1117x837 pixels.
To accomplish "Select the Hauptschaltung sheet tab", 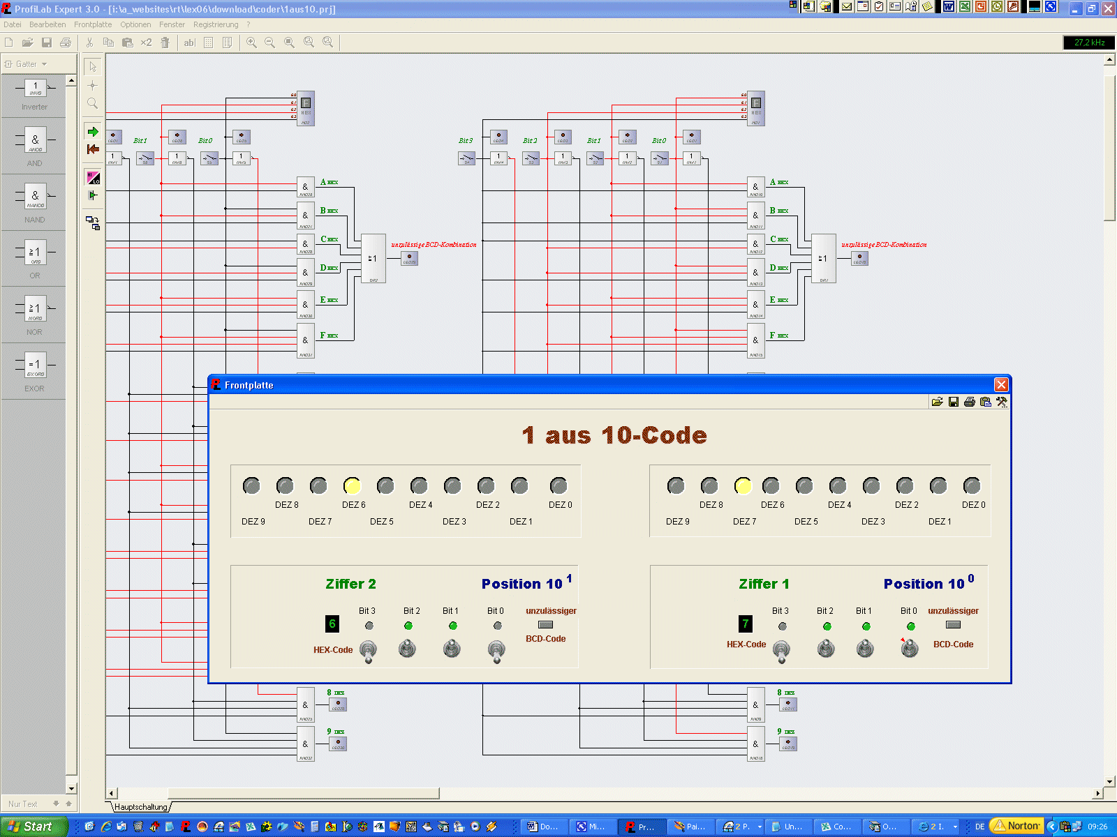I will pyautogui.click(x=141, y=807).
